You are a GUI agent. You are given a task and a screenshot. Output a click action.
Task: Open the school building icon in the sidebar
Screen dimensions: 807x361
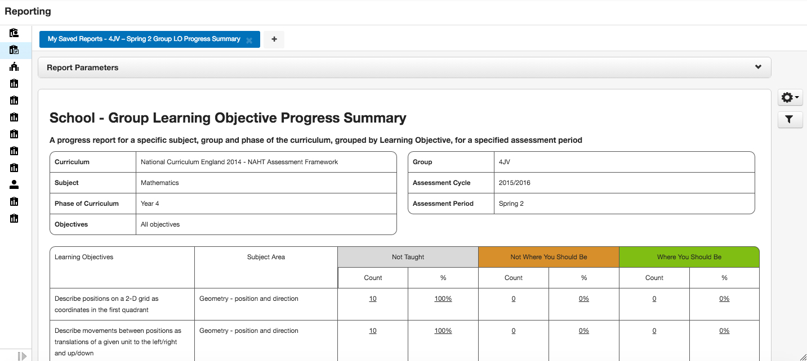click(14, 66)
